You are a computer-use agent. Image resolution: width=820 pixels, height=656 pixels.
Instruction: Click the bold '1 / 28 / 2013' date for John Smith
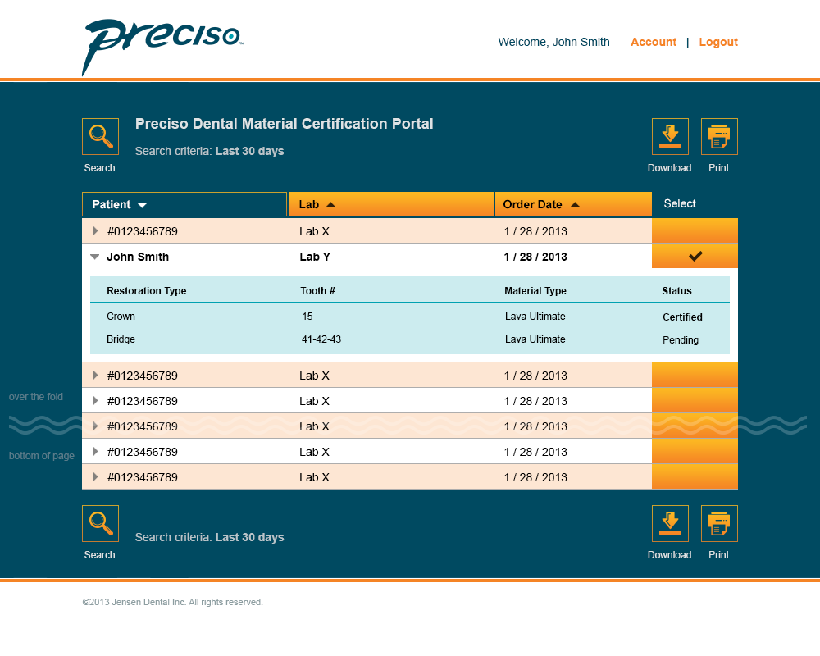tap(535, 257)
